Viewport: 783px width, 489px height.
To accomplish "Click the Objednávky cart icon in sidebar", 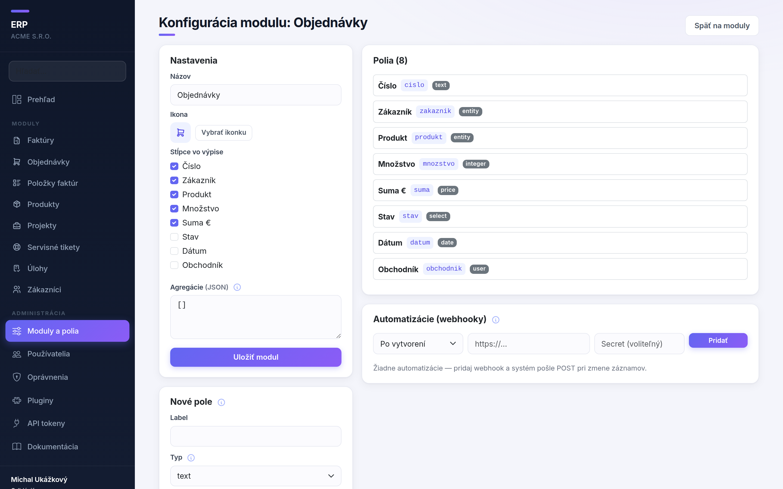I will point(17,162).
